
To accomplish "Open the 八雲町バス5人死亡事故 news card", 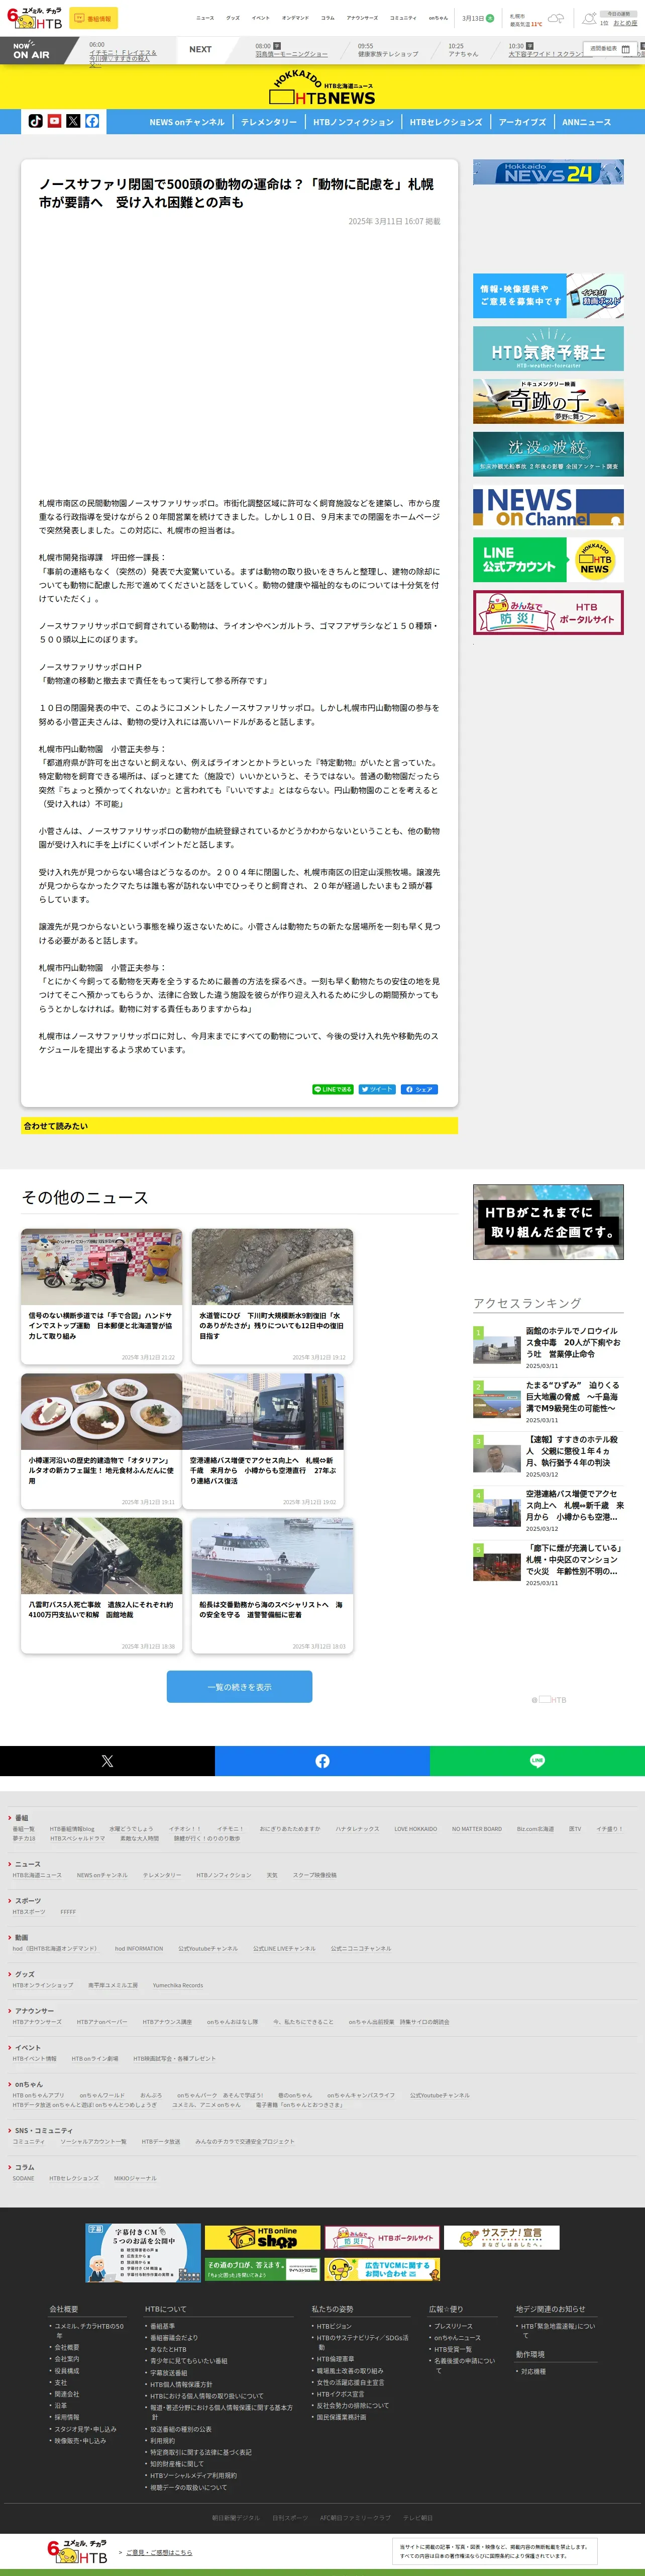I will 102,1586.
